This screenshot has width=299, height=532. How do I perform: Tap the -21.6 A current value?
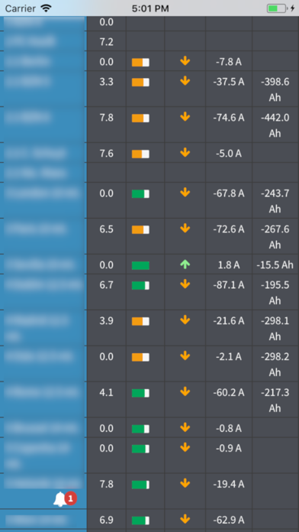(229, 320)
